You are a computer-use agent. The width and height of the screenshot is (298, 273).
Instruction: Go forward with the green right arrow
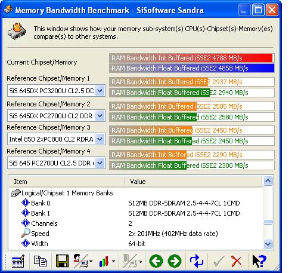175,261
